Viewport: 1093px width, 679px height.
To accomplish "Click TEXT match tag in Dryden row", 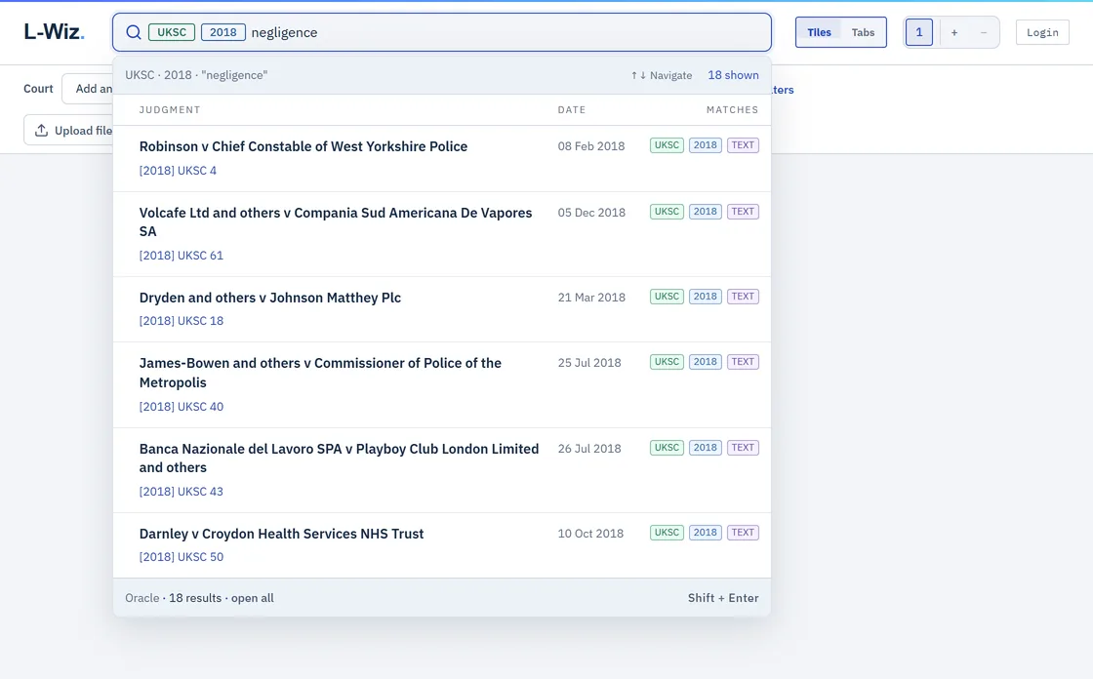I will point(743,297).
